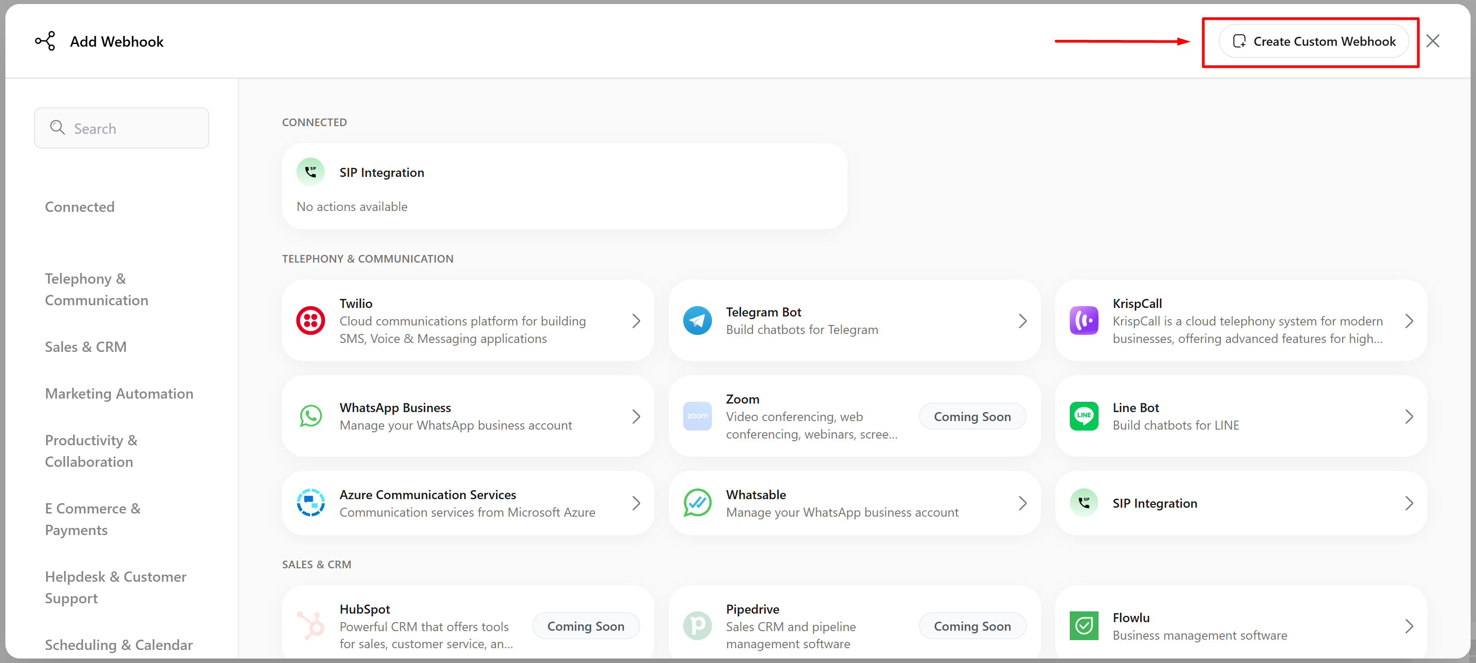Open Scheduling & Calendar category
Screen dimensions: 1476x663
click(119, 645)
